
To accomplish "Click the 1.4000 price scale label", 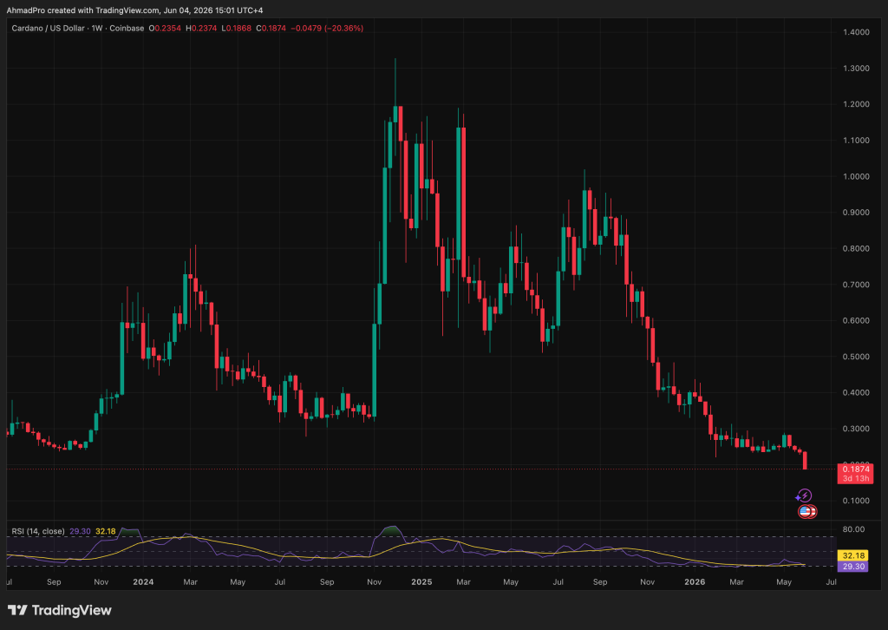I will tap(856, 32).
